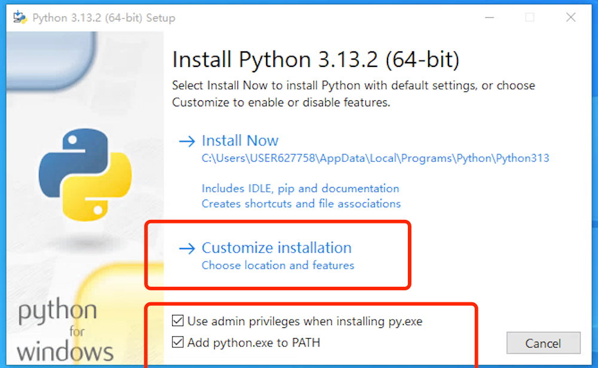Choose Customize installation option

[276, 247]
